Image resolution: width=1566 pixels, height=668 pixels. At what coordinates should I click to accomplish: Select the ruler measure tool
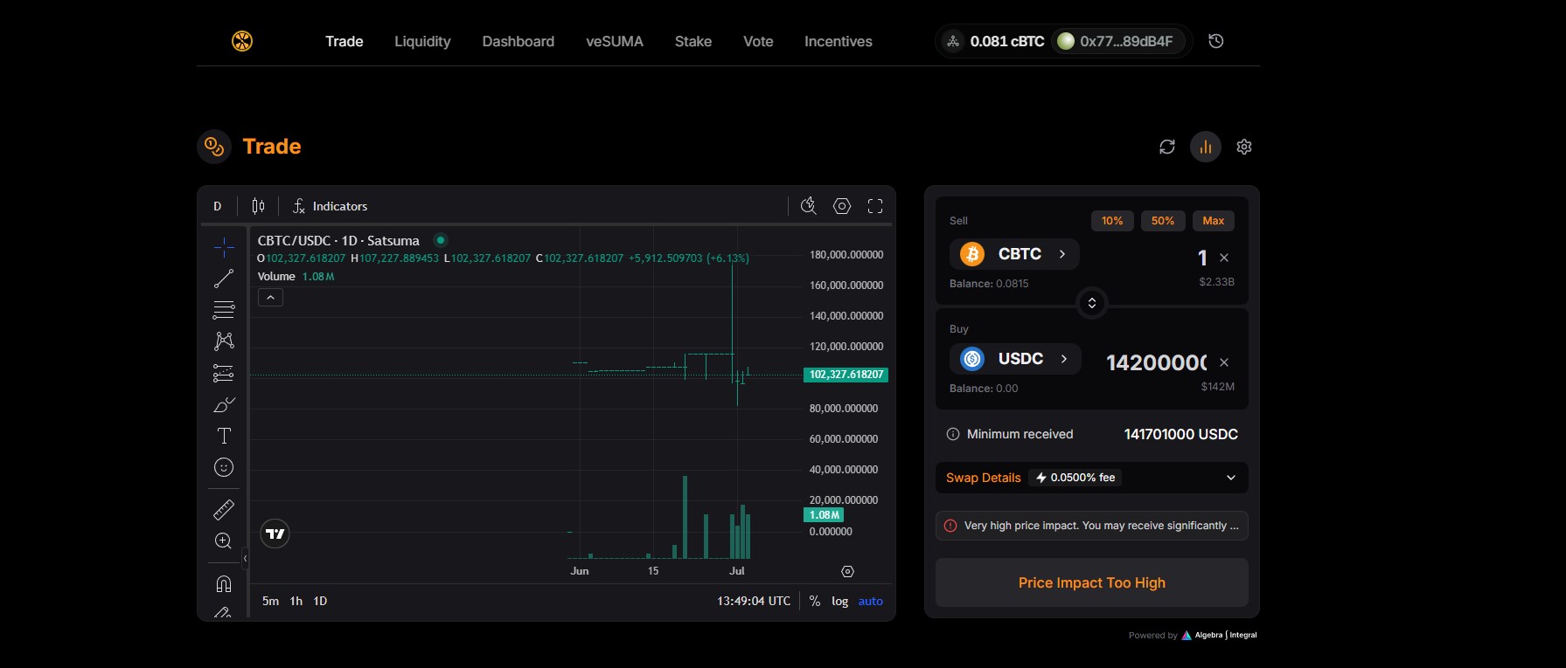click(224, 509)
